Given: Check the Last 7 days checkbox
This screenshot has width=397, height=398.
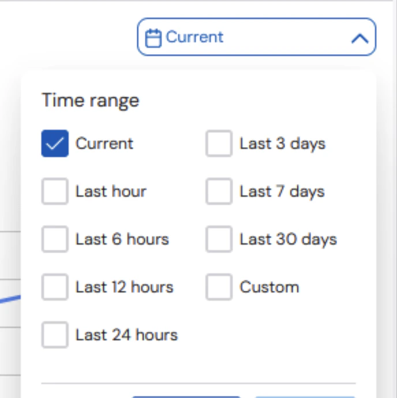Looking at the screenshot, I should coord(219,192).
